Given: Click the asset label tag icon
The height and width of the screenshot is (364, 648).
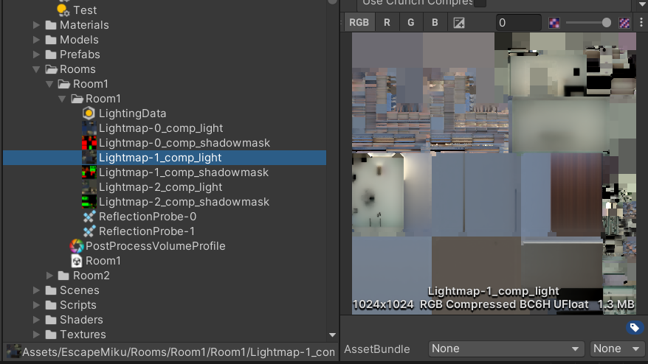Looking at the screenshot, I should (x=634, y=328).
